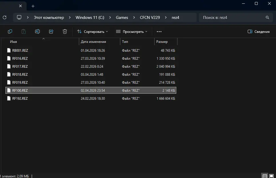Switch to details list view icon in status bar
Viewport: 276px width, 178px height.
pyautogui.click(x=265, y=176)
